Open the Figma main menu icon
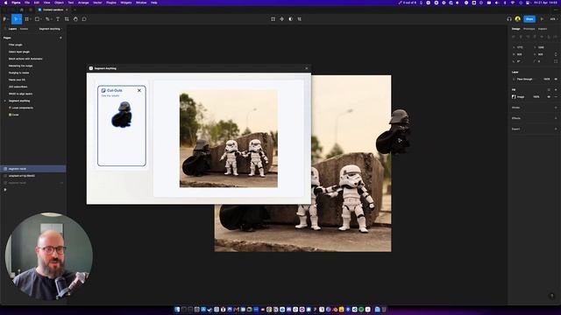Viewport: 561px width, 315px height. coord(5,19)
